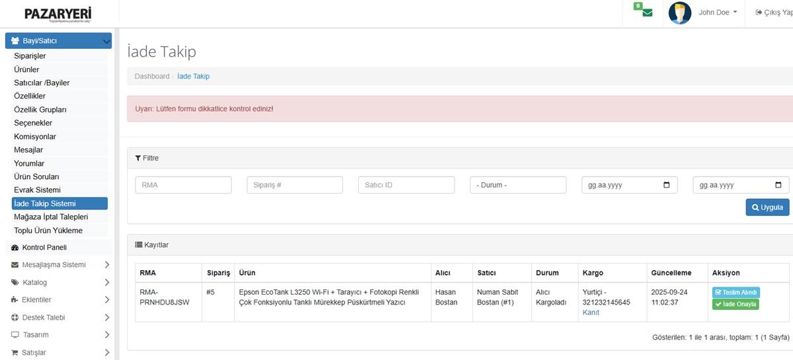Click the Destek Talebi globe icon
Image resolution: width=793 pixels, height=360 pixels.
coord(15,318)
